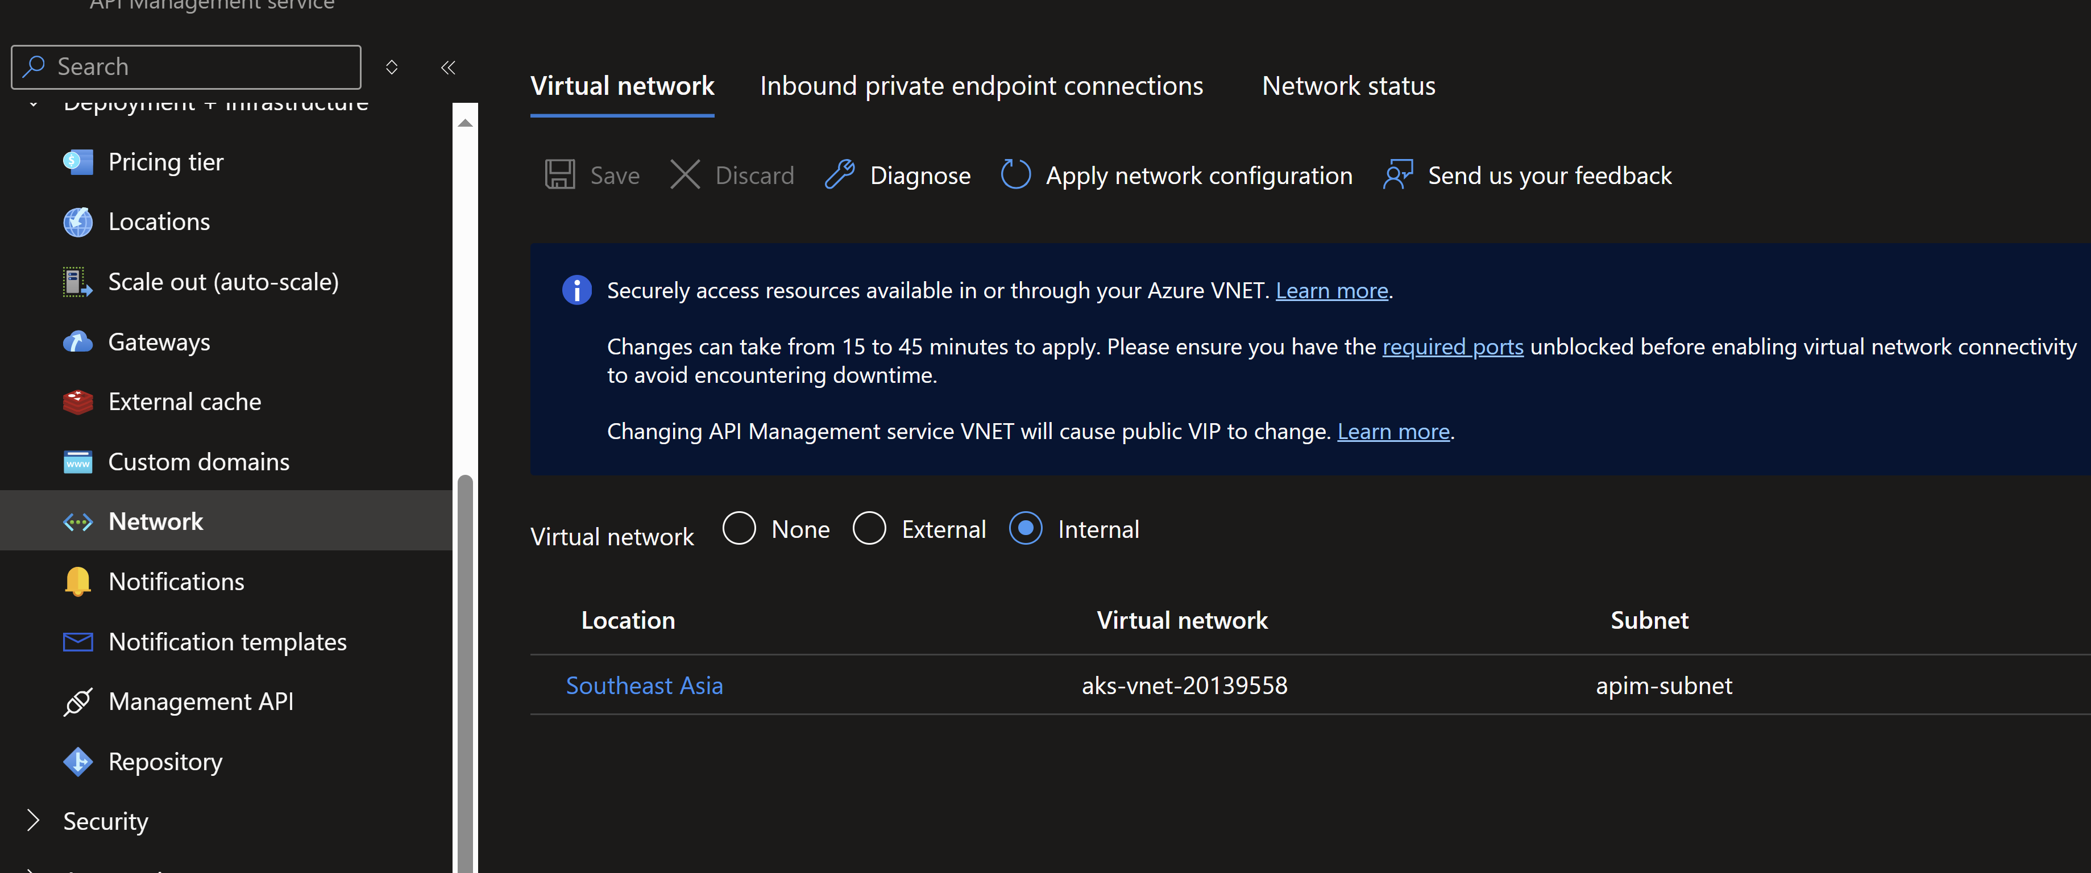Open Management API settings

pos(201,701)
